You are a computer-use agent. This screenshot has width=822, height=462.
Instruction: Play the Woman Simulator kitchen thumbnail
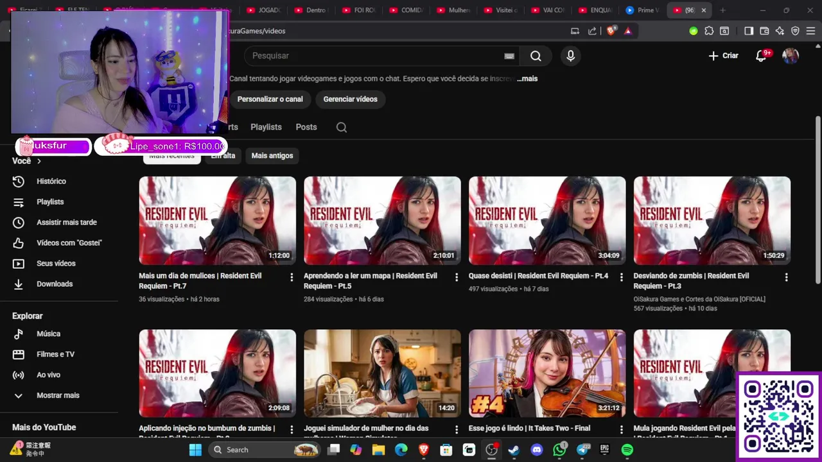(382, 373)
